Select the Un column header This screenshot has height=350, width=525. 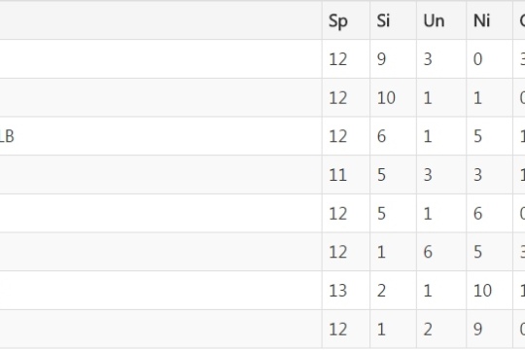tap(441, 20)
